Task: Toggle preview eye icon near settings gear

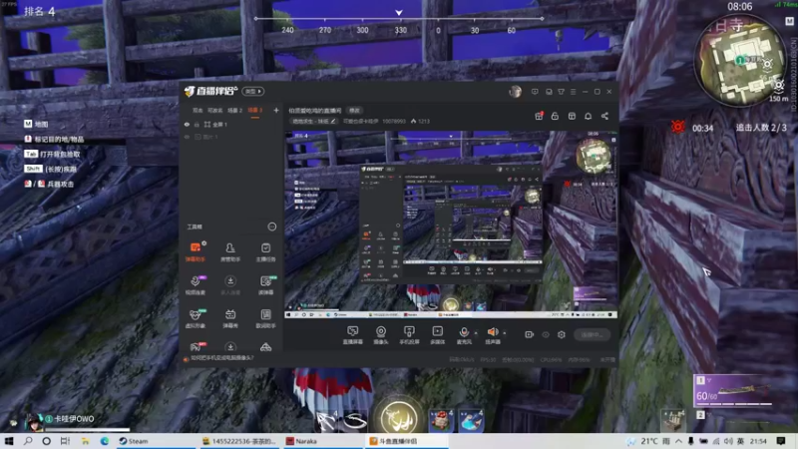Action: pyautogui.click(x=546, y=334)
